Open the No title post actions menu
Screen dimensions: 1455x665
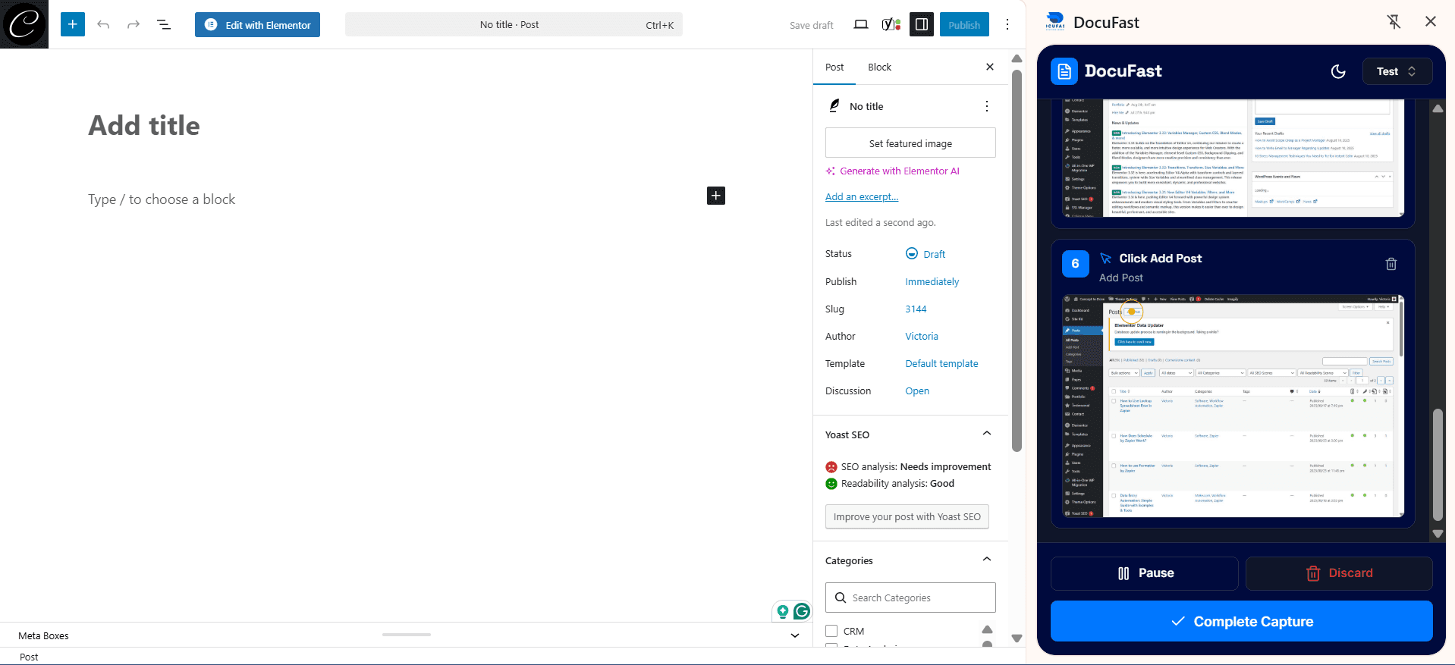coord(987,106)
